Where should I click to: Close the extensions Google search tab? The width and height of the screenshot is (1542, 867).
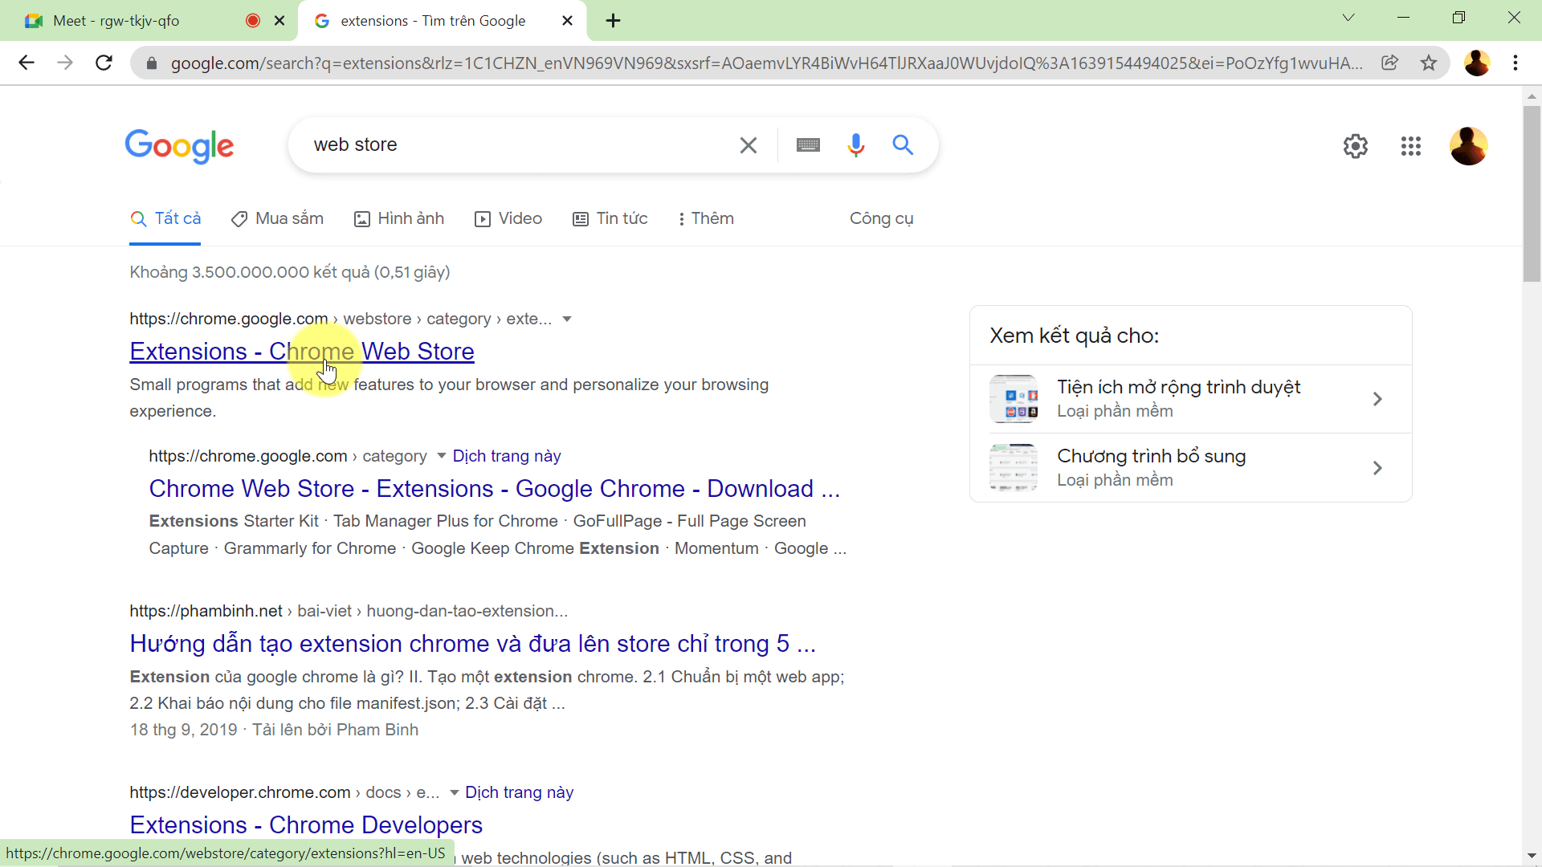point(567,21)
